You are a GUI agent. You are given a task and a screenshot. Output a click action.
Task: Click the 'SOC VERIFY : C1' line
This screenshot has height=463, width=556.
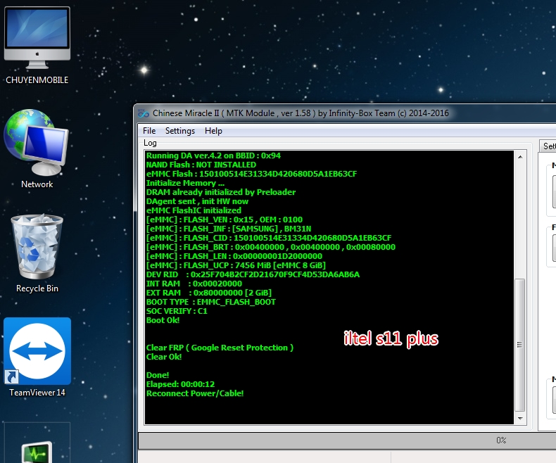177,311
